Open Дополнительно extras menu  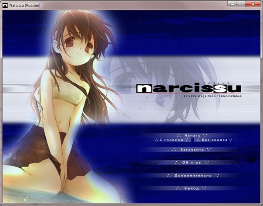[x=193, y=176]
